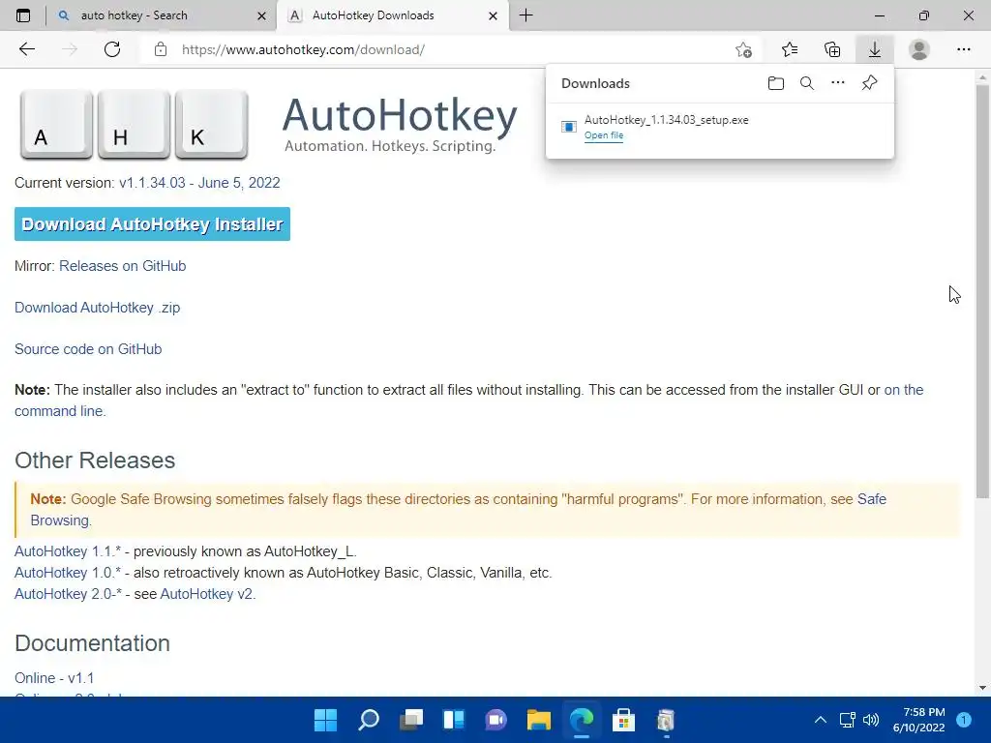Click Download AutoHotkey .zip link
The width and height of the screenshot is (991, 743).
point(98,308)
